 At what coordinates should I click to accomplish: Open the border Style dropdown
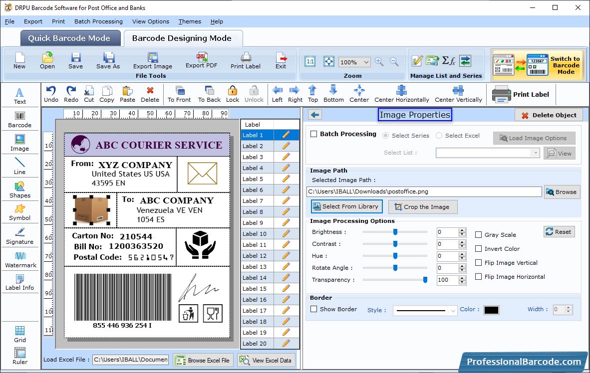coord(453,311)
